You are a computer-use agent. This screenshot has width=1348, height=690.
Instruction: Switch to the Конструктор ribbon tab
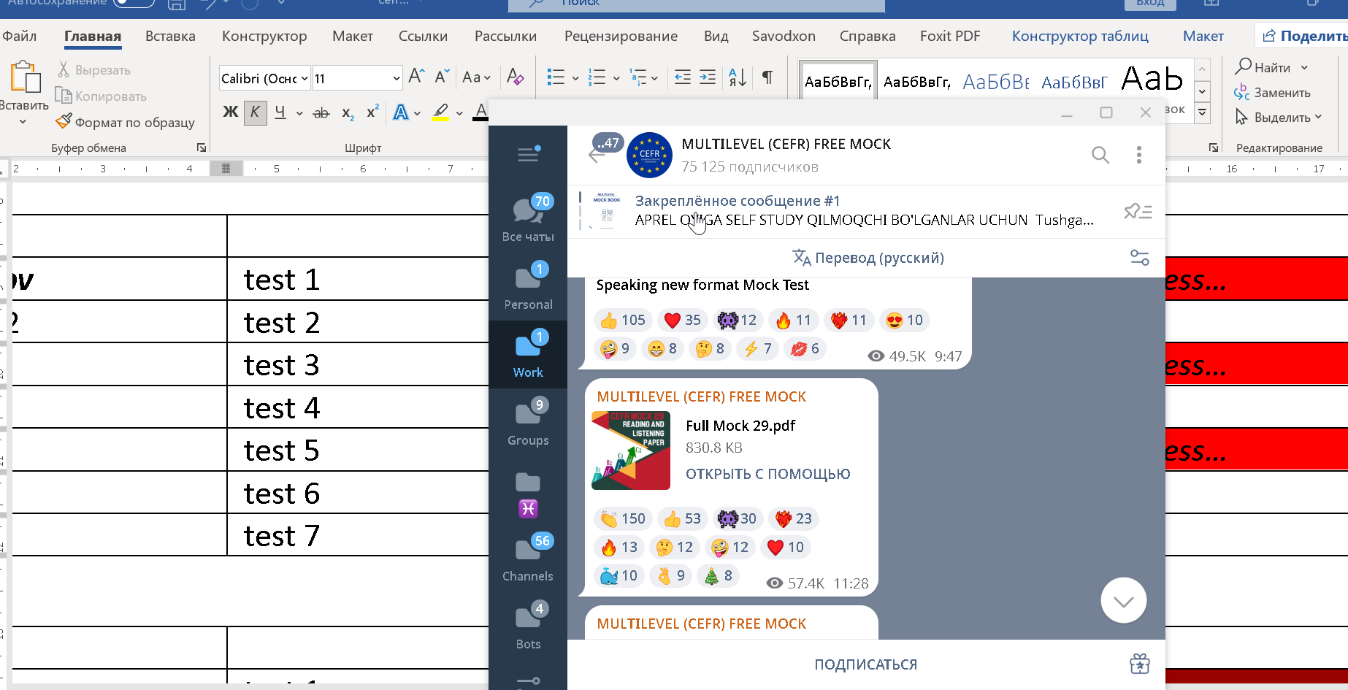[x=264, y=36]
